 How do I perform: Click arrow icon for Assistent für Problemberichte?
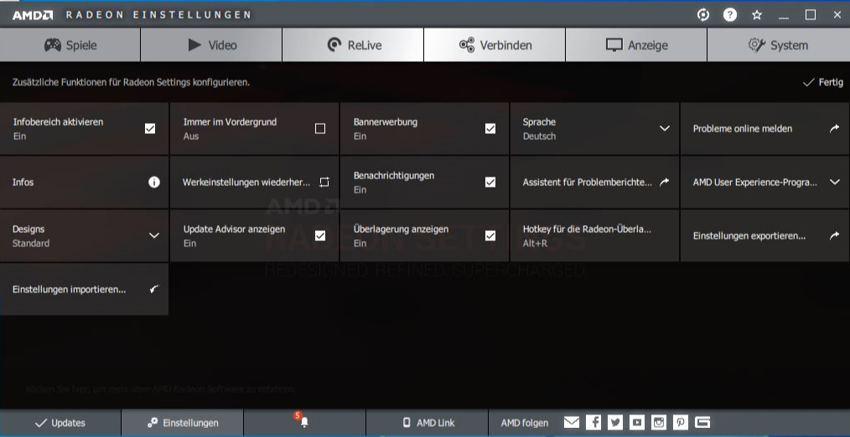pyautogui.click(x=664, y=182)
